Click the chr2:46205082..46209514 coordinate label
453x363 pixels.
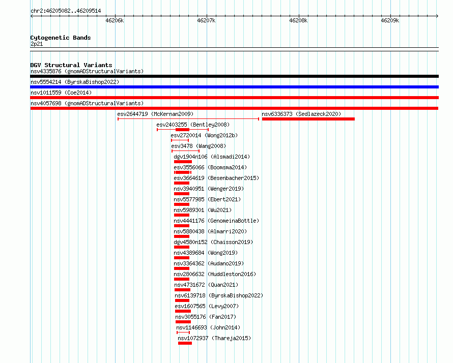coord(66,11)
